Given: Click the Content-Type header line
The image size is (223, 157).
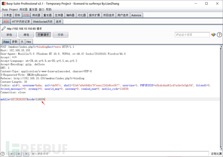Looking at the screenshot, I should click(46, 71).
